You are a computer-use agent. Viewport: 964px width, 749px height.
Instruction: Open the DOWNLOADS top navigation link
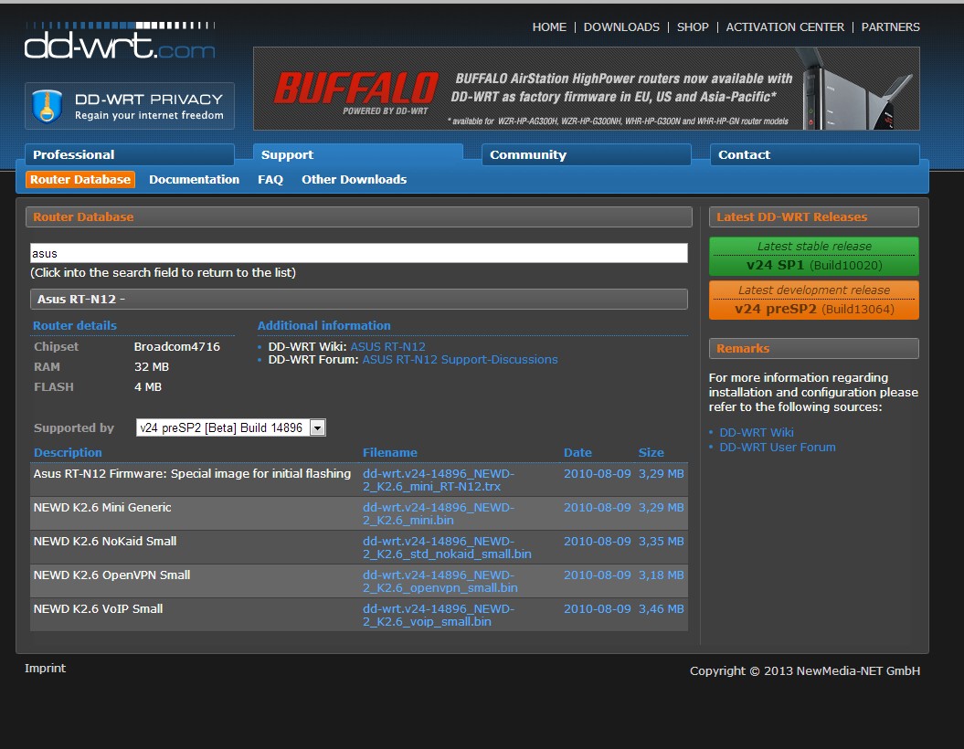[x=621, y=27]
